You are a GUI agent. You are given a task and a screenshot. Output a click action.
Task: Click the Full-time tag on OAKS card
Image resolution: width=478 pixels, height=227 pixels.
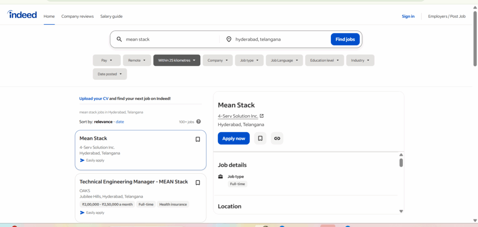point(146,204)
